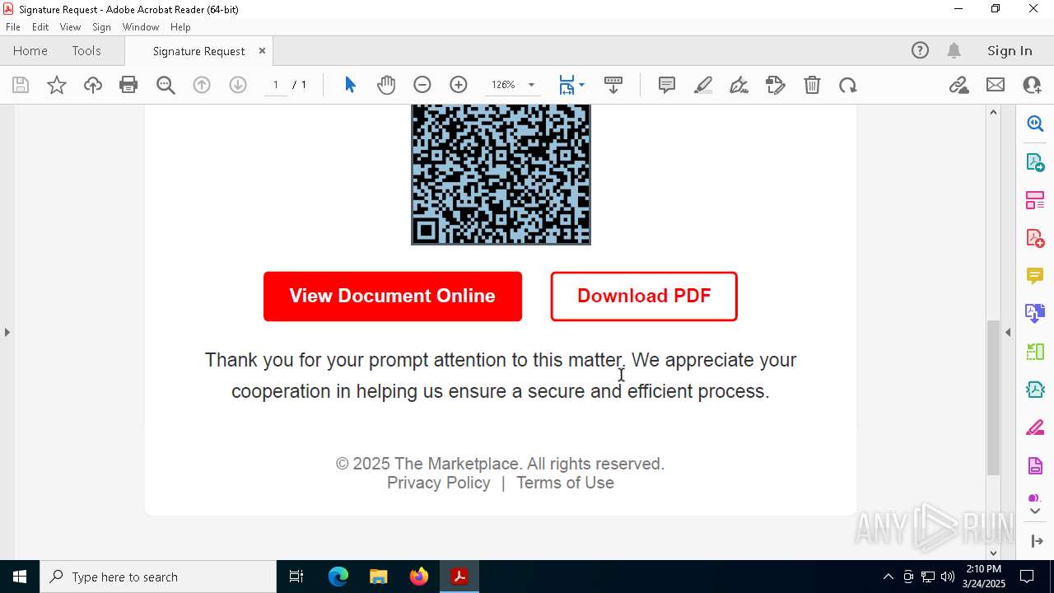
Task: Open the Fill & Sign pink pen sidebar tool
Action: (x=1035, y=428)
